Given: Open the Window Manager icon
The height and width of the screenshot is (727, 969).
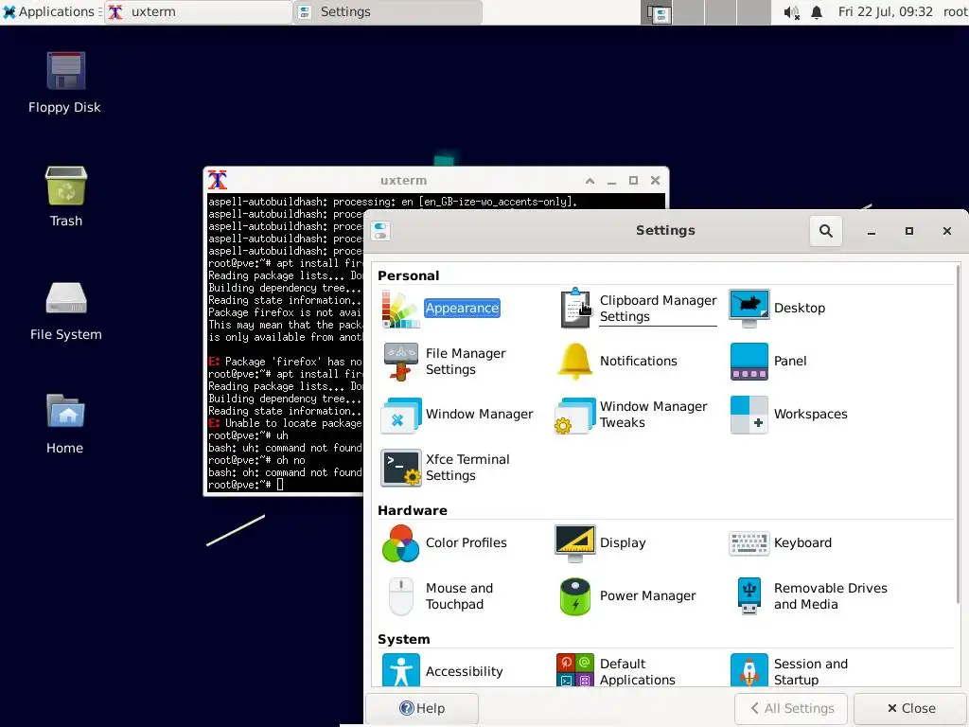Looking at the screenshot, I should tap(400, 415).
